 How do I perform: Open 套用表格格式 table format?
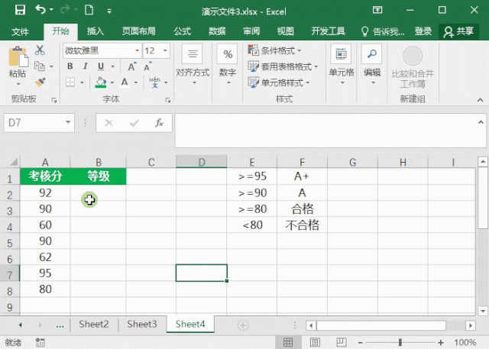tap(283, 66)
